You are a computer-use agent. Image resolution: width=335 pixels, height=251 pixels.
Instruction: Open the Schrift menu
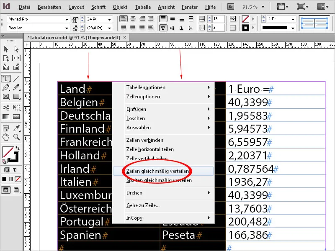coord(98,7)
